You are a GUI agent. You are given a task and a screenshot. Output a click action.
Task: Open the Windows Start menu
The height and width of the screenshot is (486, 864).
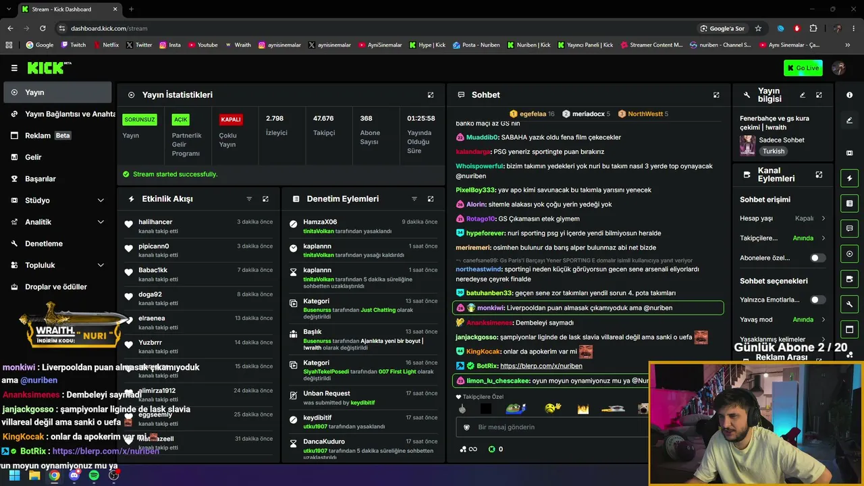[14, 475]
